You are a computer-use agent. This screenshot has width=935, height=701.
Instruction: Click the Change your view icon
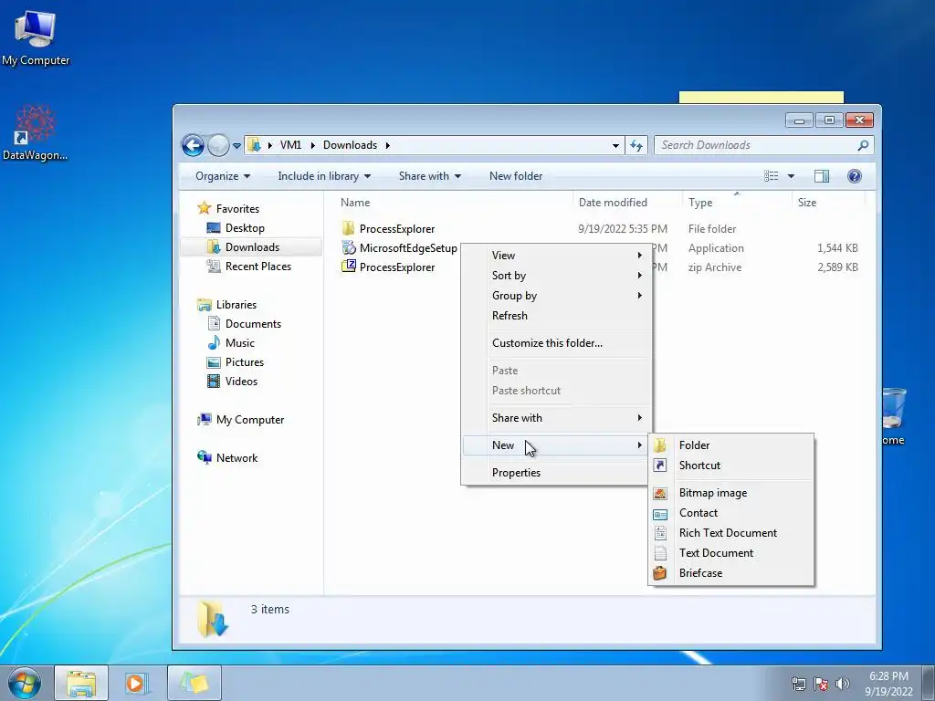(771, 176)
